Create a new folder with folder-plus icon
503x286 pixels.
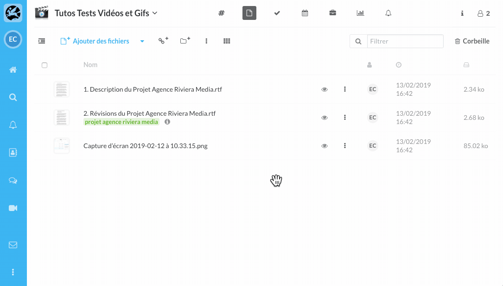tap(185, 41)
